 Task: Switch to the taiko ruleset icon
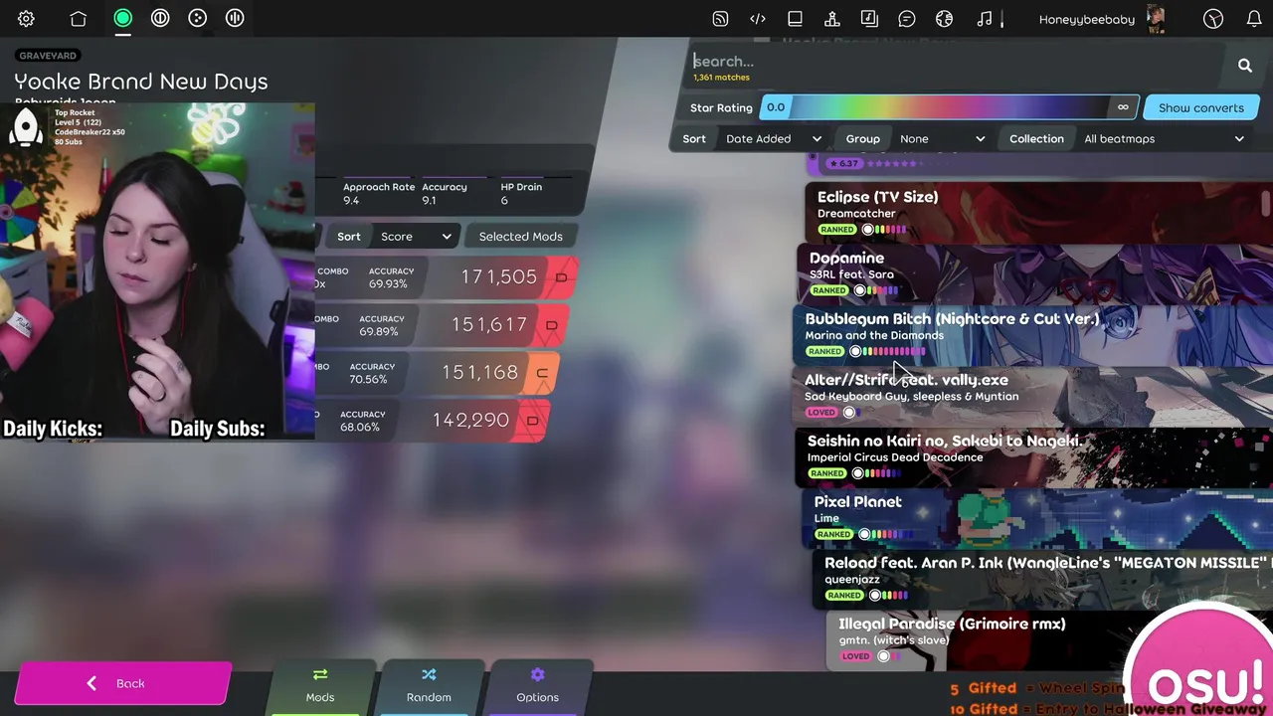[160, 18]
